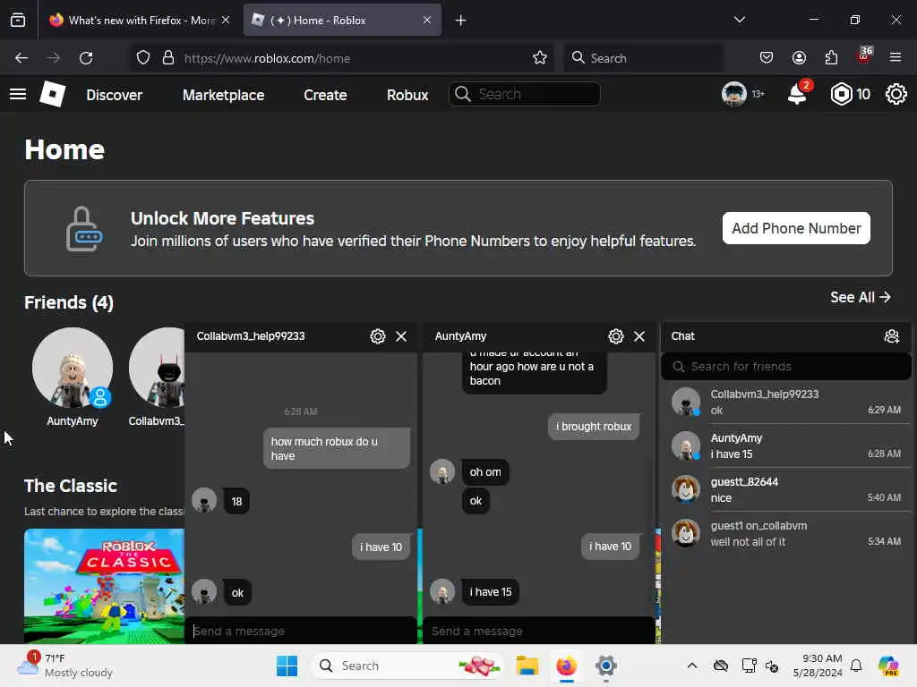Viewport: 917px width, 687px height.
Task: Open Collabvm3_help99233 conversation in Chat list
Action: pyautogui.click(x=786, y=402)
